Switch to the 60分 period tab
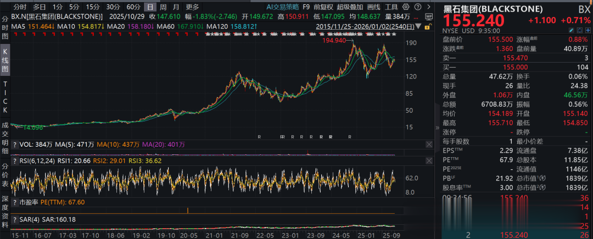The image size is (593, 239). [x=133, y=8]
